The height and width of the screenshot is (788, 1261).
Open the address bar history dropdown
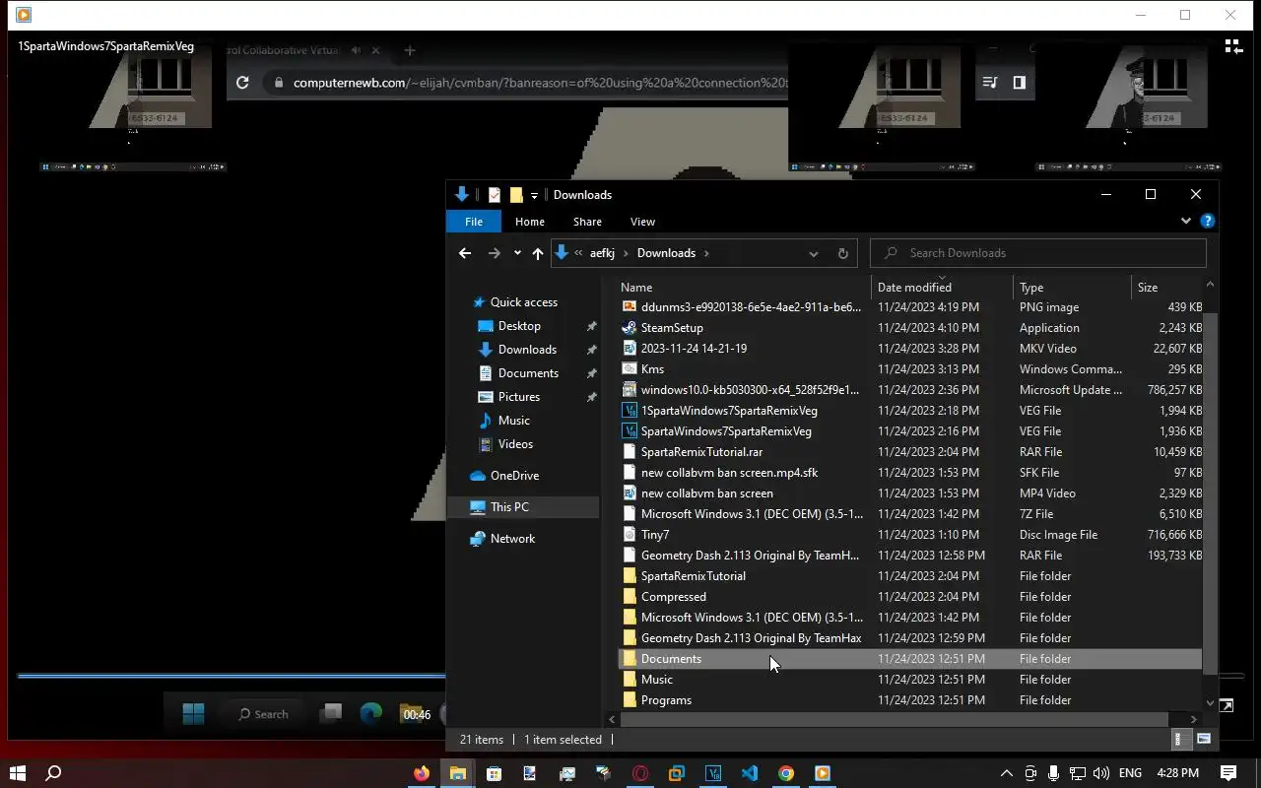pyautogui.click(x=814, y=253)
